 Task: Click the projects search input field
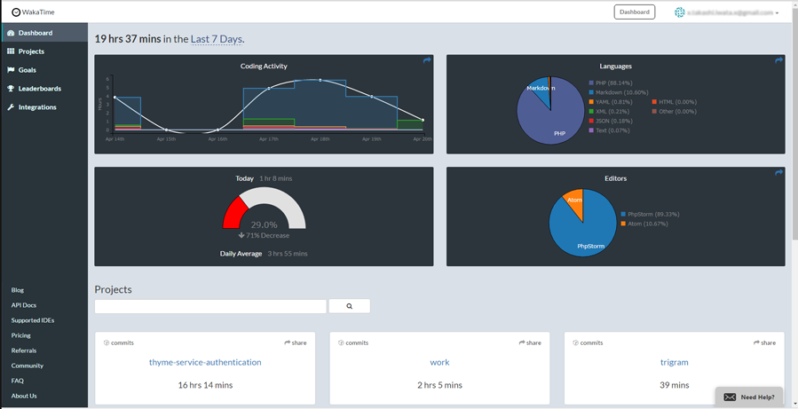(x=210, y=306)
